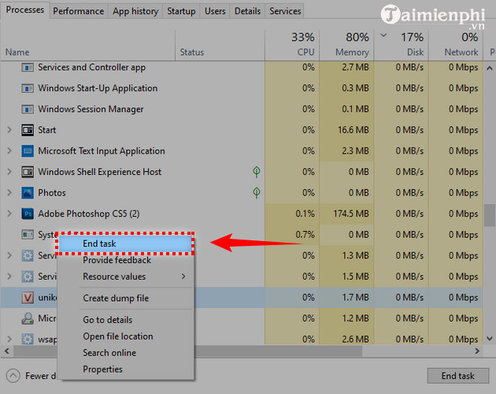Select Open file location in context menu
The width and height of the screenshot is (496, 394).
pos(118,336)
